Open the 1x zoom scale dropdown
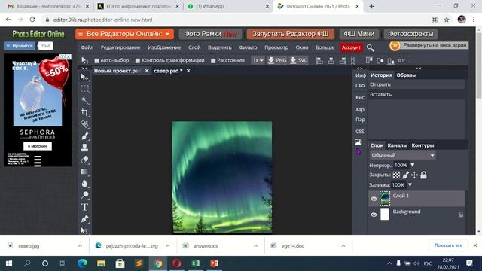The image size is (482, 271). [x=258, y=60]
